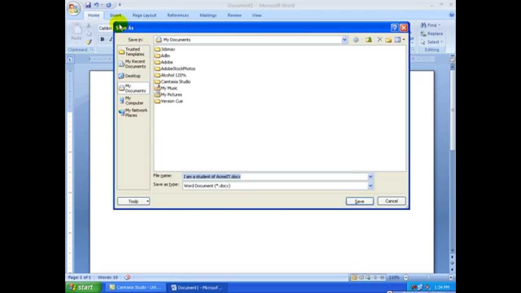Click the 110% zoom level in status bar

click(x=394, y=278)
